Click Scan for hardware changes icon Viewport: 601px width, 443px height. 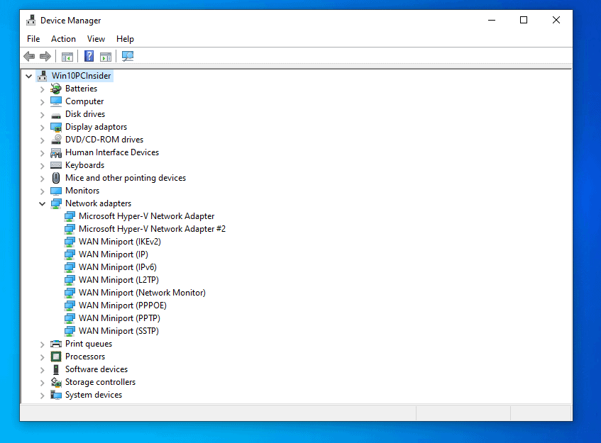128,57
